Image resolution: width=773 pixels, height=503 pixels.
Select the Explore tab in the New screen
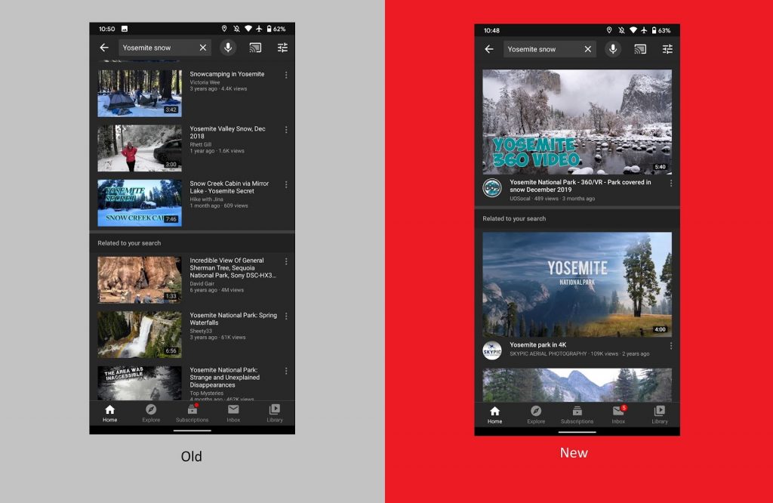[536, 415]
